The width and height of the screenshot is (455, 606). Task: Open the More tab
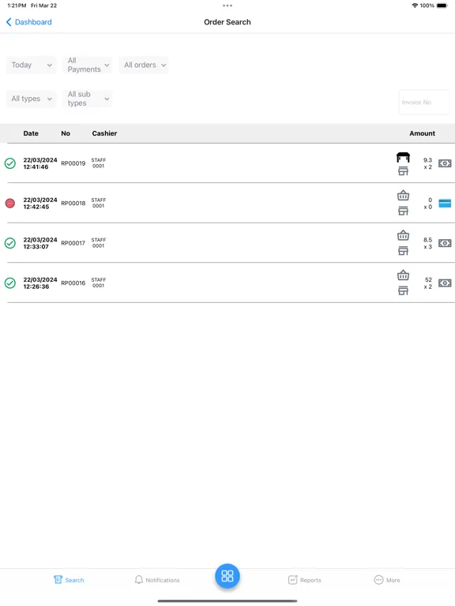[x=387, y=580]
